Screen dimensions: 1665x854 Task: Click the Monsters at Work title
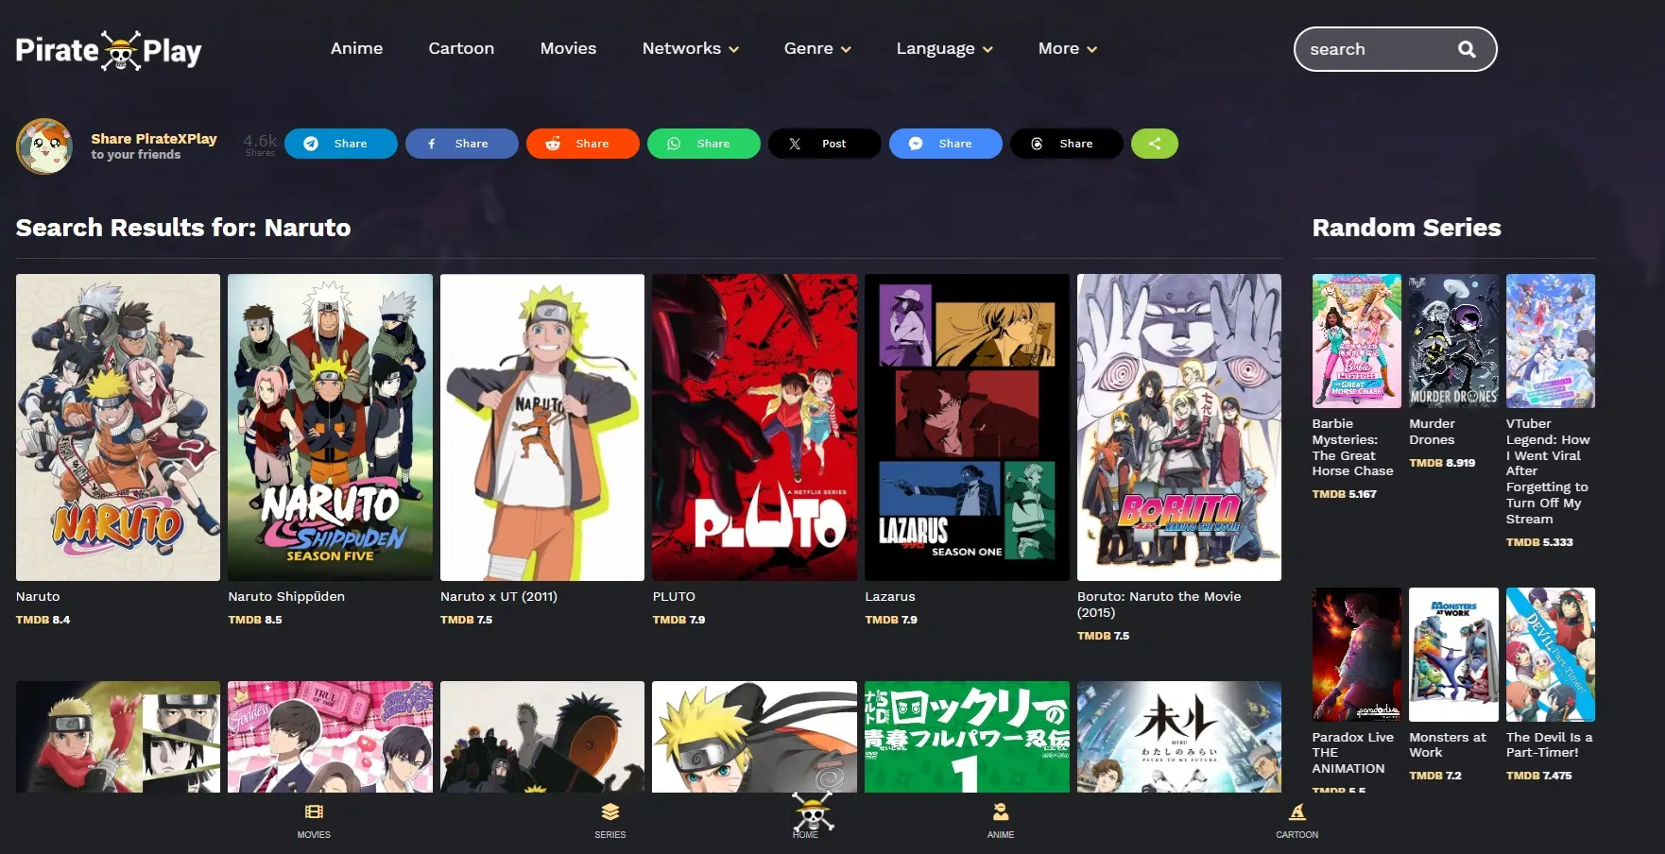[x=1448, y=745]
